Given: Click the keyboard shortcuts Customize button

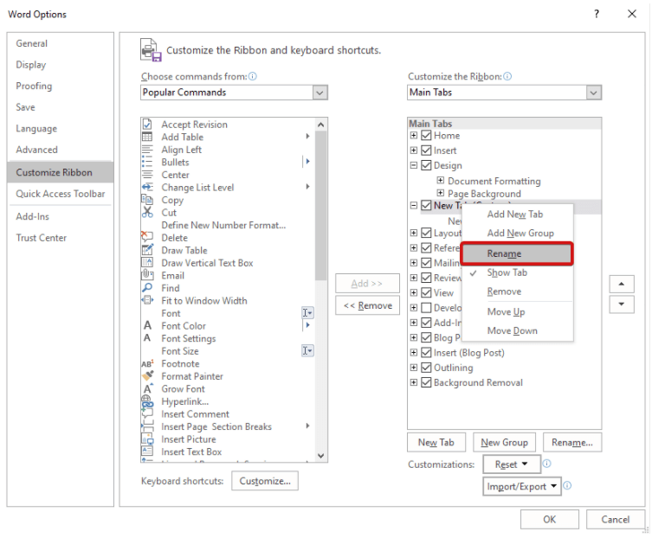Looking at the screenshot, I should pos(265,481).
